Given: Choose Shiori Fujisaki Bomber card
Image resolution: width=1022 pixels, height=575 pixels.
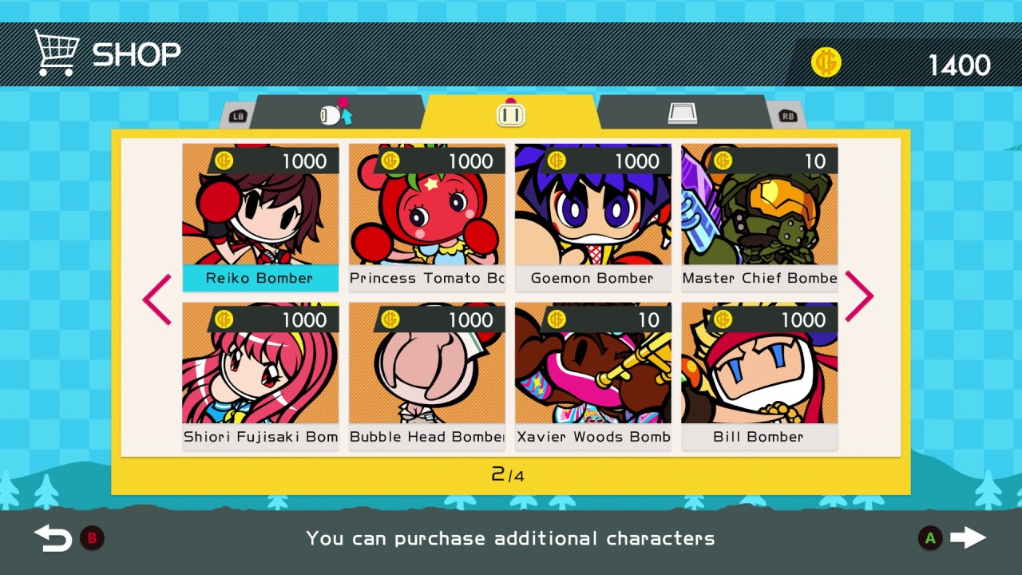Looking at the screenshot, I should [x=260, y=376].
